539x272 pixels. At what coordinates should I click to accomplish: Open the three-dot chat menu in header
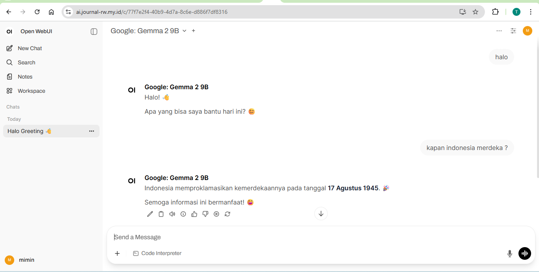point(499,31)
